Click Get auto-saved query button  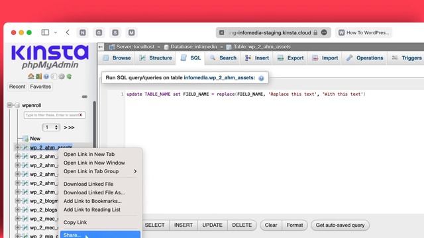click(340, 225)
